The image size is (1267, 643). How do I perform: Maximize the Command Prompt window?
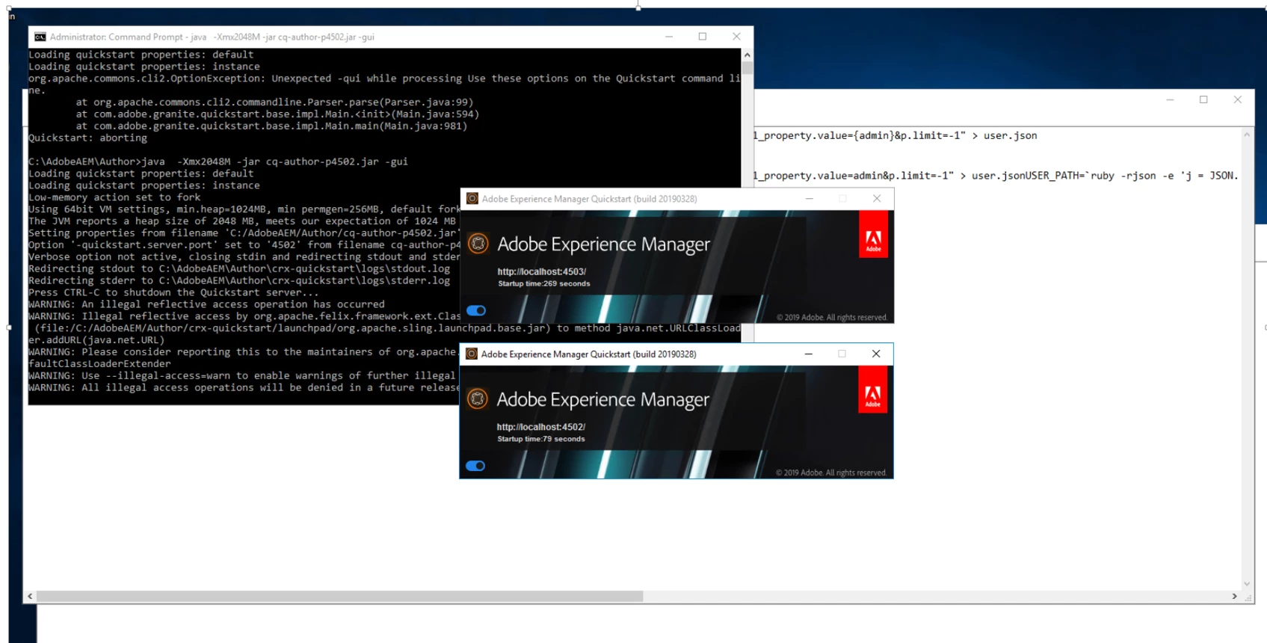tap(703, 37)
